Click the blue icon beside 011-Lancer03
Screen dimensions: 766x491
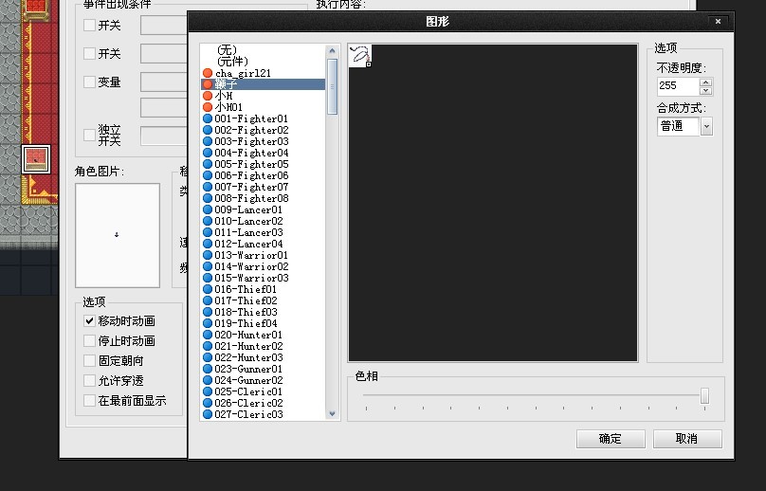[207, 232]
